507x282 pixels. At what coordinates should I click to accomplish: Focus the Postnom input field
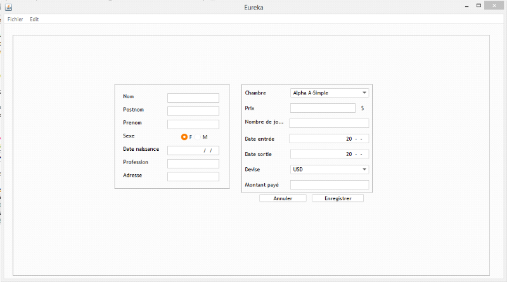click(193, 111)
